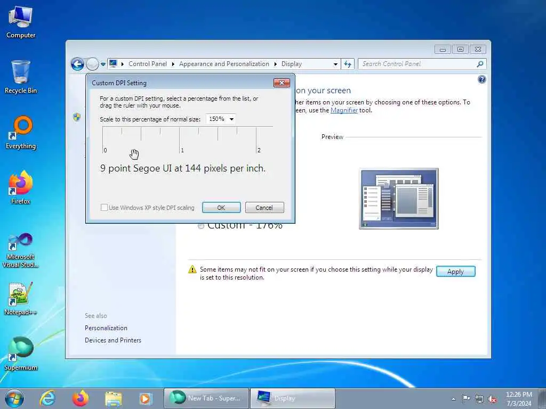Cancel the Custom DPI Setting dialog
The width and height of the screenshot is (546, 409).
pyautogui.click(x=264, y=208)
